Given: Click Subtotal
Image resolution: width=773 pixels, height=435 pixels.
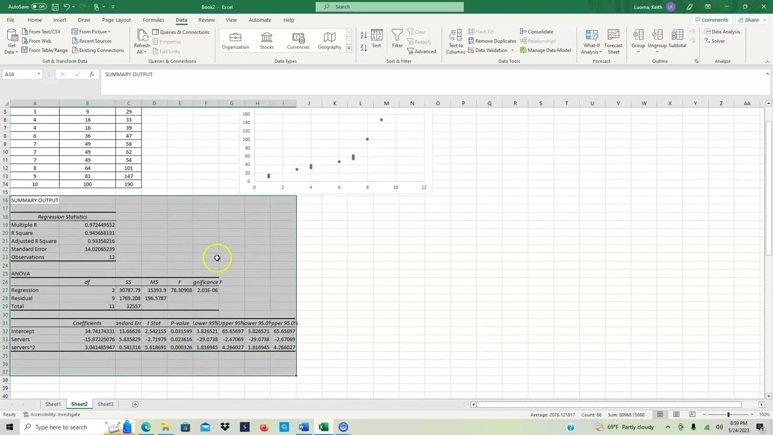Looking at the screenshot, I should pyautogui.click(x=678, y=40).
